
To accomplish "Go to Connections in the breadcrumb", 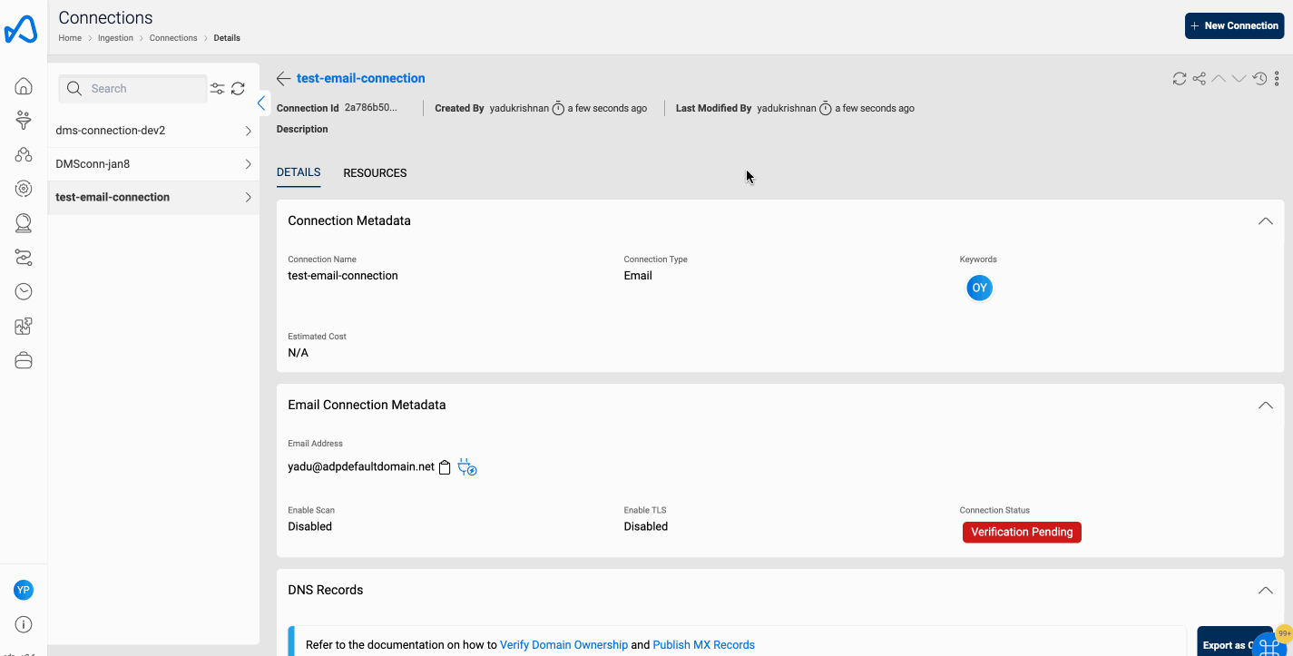I will click(x=173, y=38).
